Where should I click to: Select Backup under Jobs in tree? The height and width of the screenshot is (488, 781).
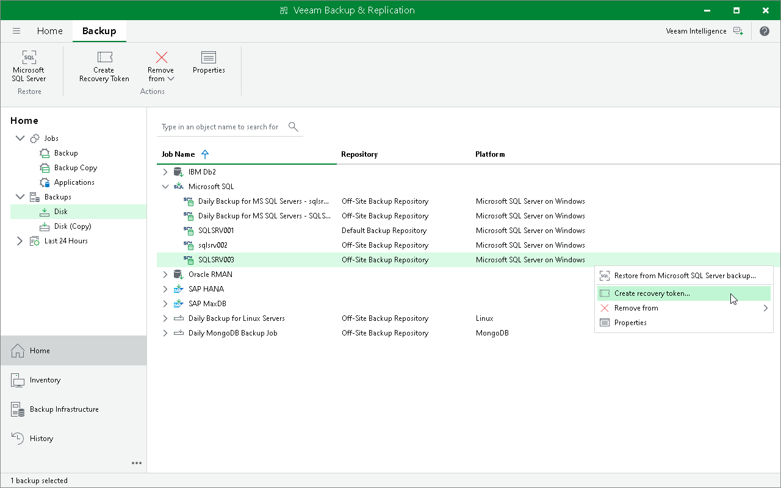[66, 153]
